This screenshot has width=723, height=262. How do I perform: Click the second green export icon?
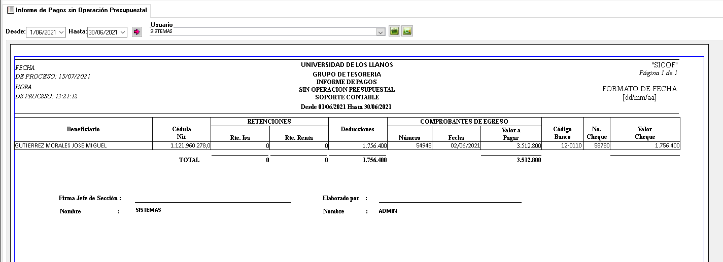pos(407,31)
